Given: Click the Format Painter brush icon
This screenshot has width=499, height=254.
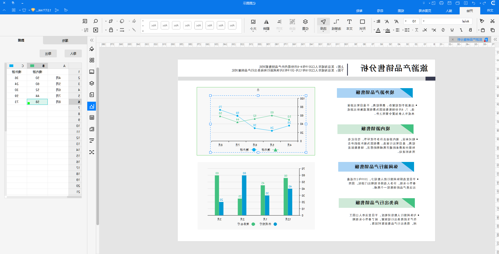Looking at the screenshot, I should [x=482, y=21].
